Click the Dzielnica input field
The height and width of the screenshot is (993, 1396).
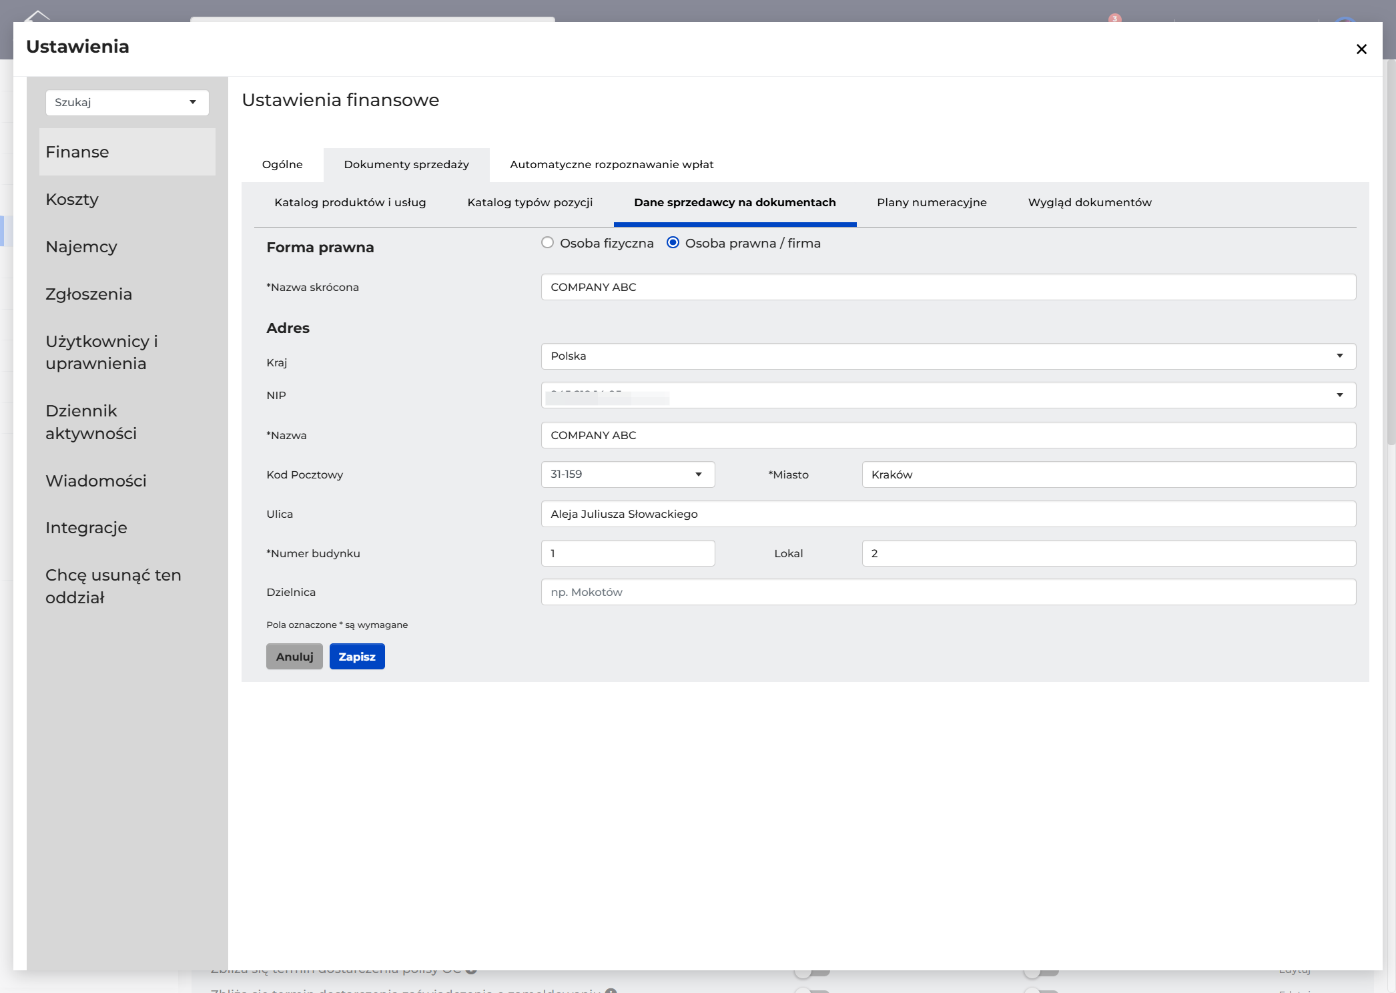[x=948, y=592]
